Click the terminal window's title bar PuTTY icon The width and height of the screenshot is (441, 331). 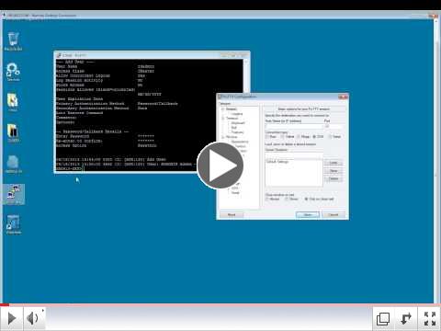tap(59, 55)
